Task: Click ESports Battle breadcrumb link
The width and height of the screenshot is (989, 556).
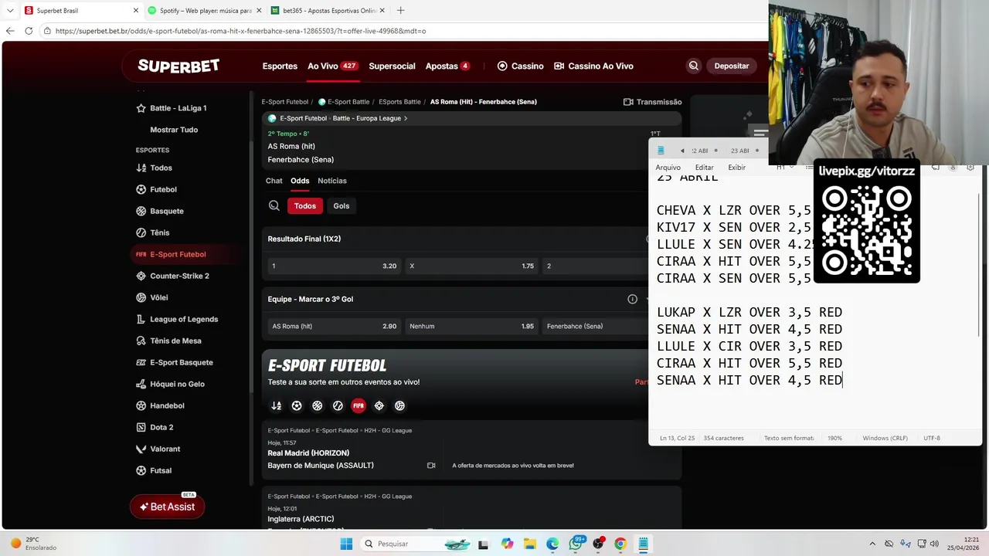Action: (x=399, y=102)
